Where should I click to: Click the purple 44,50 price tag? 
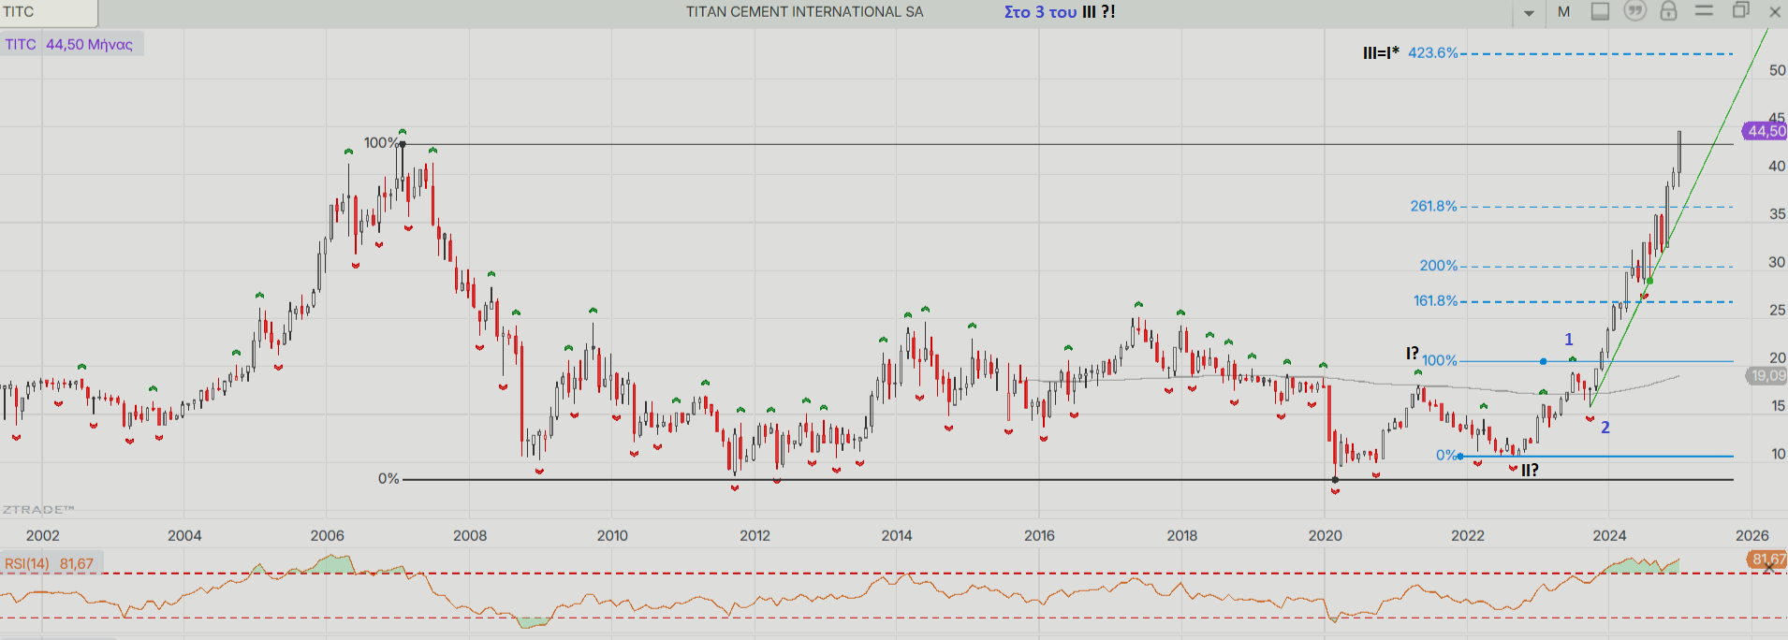(x=1765, y=131)
